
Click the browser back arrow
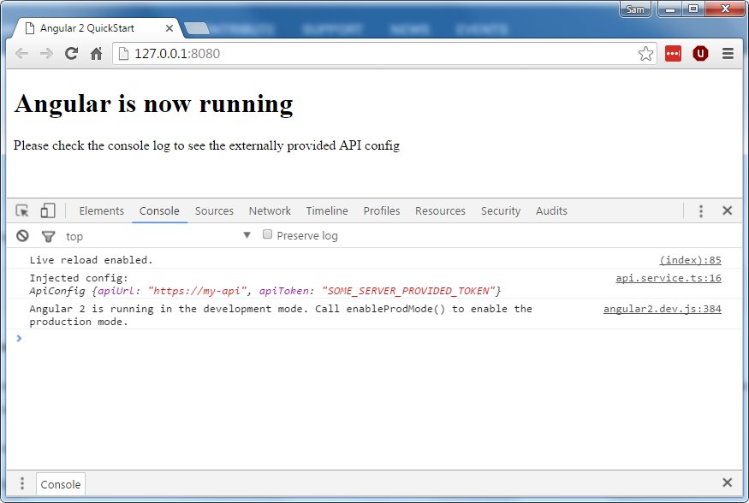tap(22, 53)
